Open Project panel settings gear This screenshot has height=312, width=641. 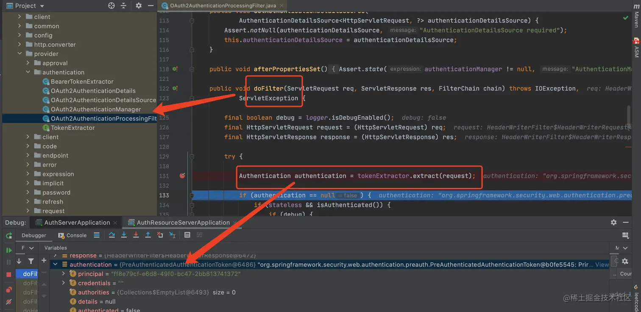click(139, 6)
